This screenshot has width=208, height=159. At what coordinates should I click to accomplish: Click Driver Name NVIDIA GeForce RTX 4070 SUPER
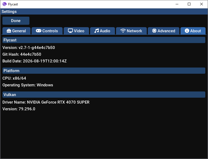46,102
